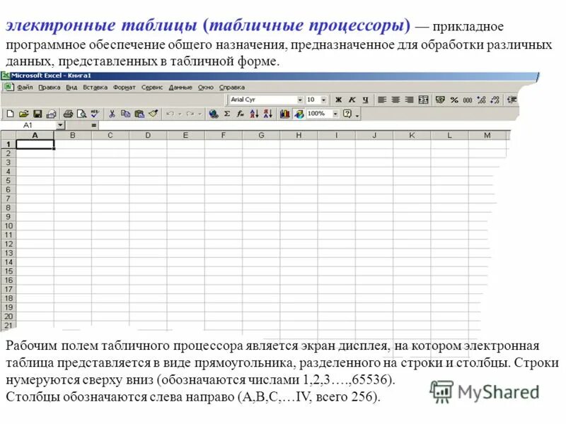The height and width of the screenshot is (424, 566).
Task: Center cell text alignment
Action: [x=395, y=100]
